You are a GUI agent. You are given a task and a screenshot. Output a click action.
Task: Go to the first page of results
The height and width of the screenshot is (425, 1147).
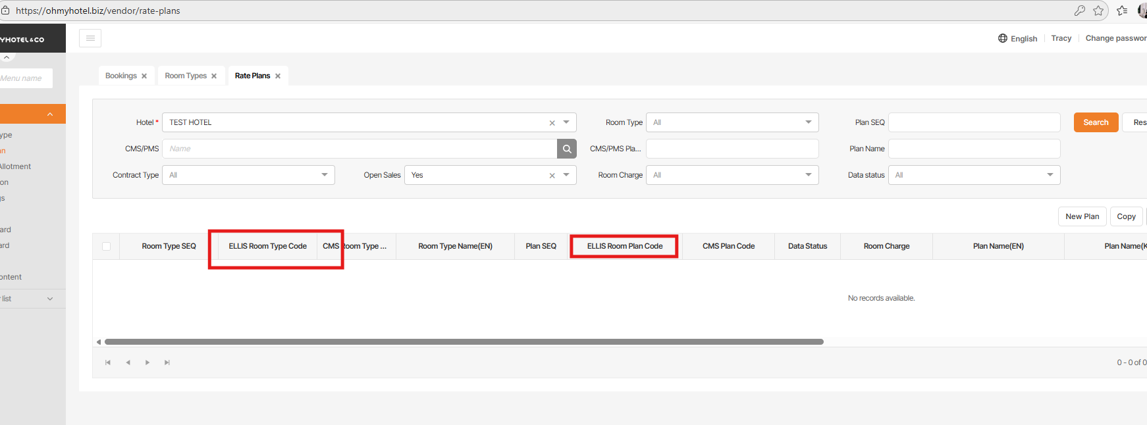point(108,362)
